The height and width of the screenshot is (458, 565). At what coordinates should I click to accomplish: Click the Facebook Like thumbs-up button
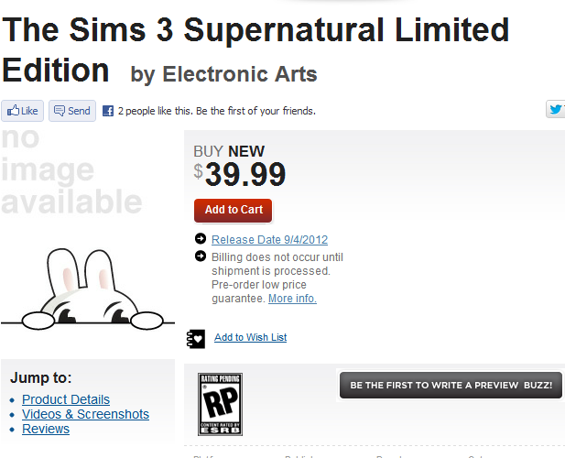pos(22,111)
